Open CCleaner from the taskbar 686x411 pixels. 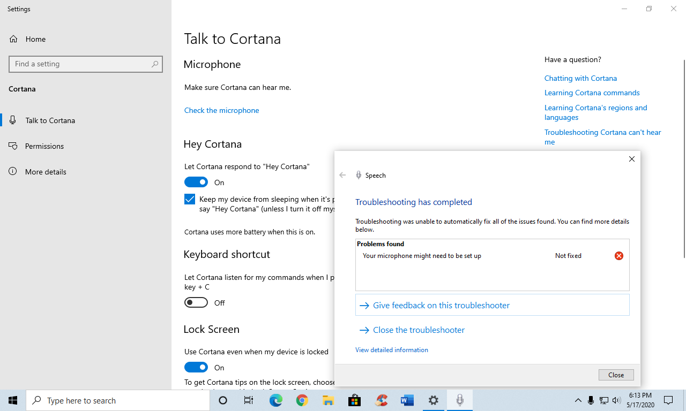(x=381, y=400)
